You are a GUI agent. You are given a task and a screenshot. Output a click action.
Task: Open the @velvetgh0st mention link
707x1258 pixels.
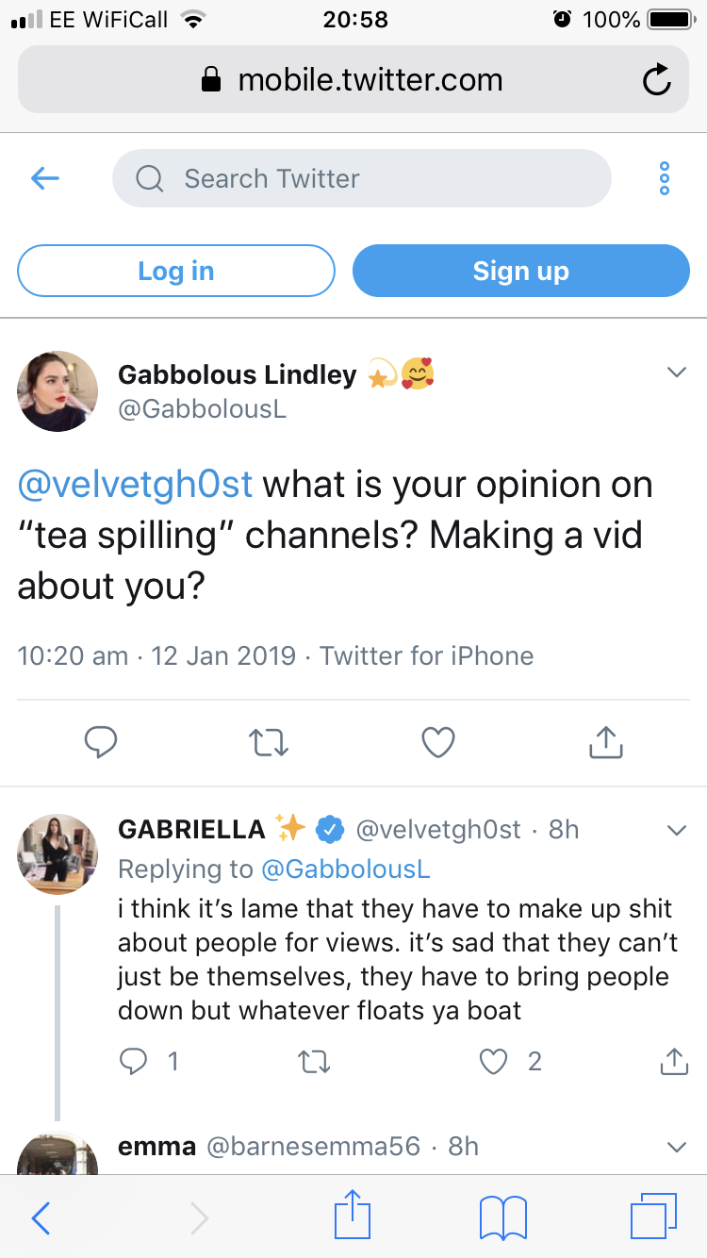[136, 485]
